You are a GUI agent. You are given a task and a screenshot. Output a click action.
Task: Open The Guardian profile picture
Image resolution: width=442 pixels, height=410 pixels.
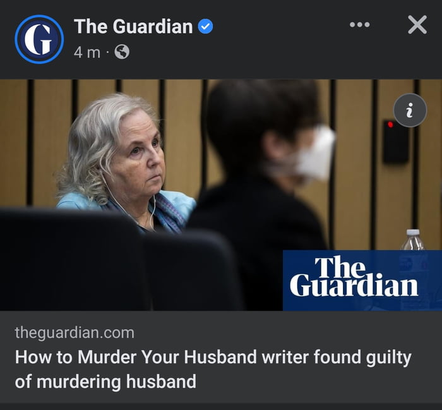pos(39,39)
